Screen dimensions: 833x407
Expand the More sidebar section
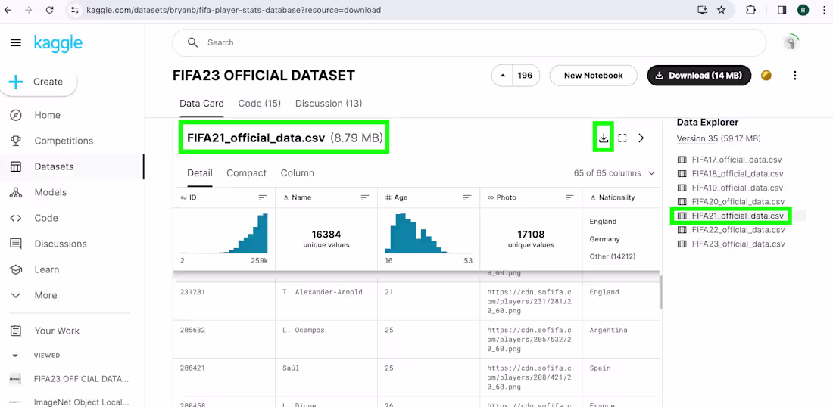45,295
